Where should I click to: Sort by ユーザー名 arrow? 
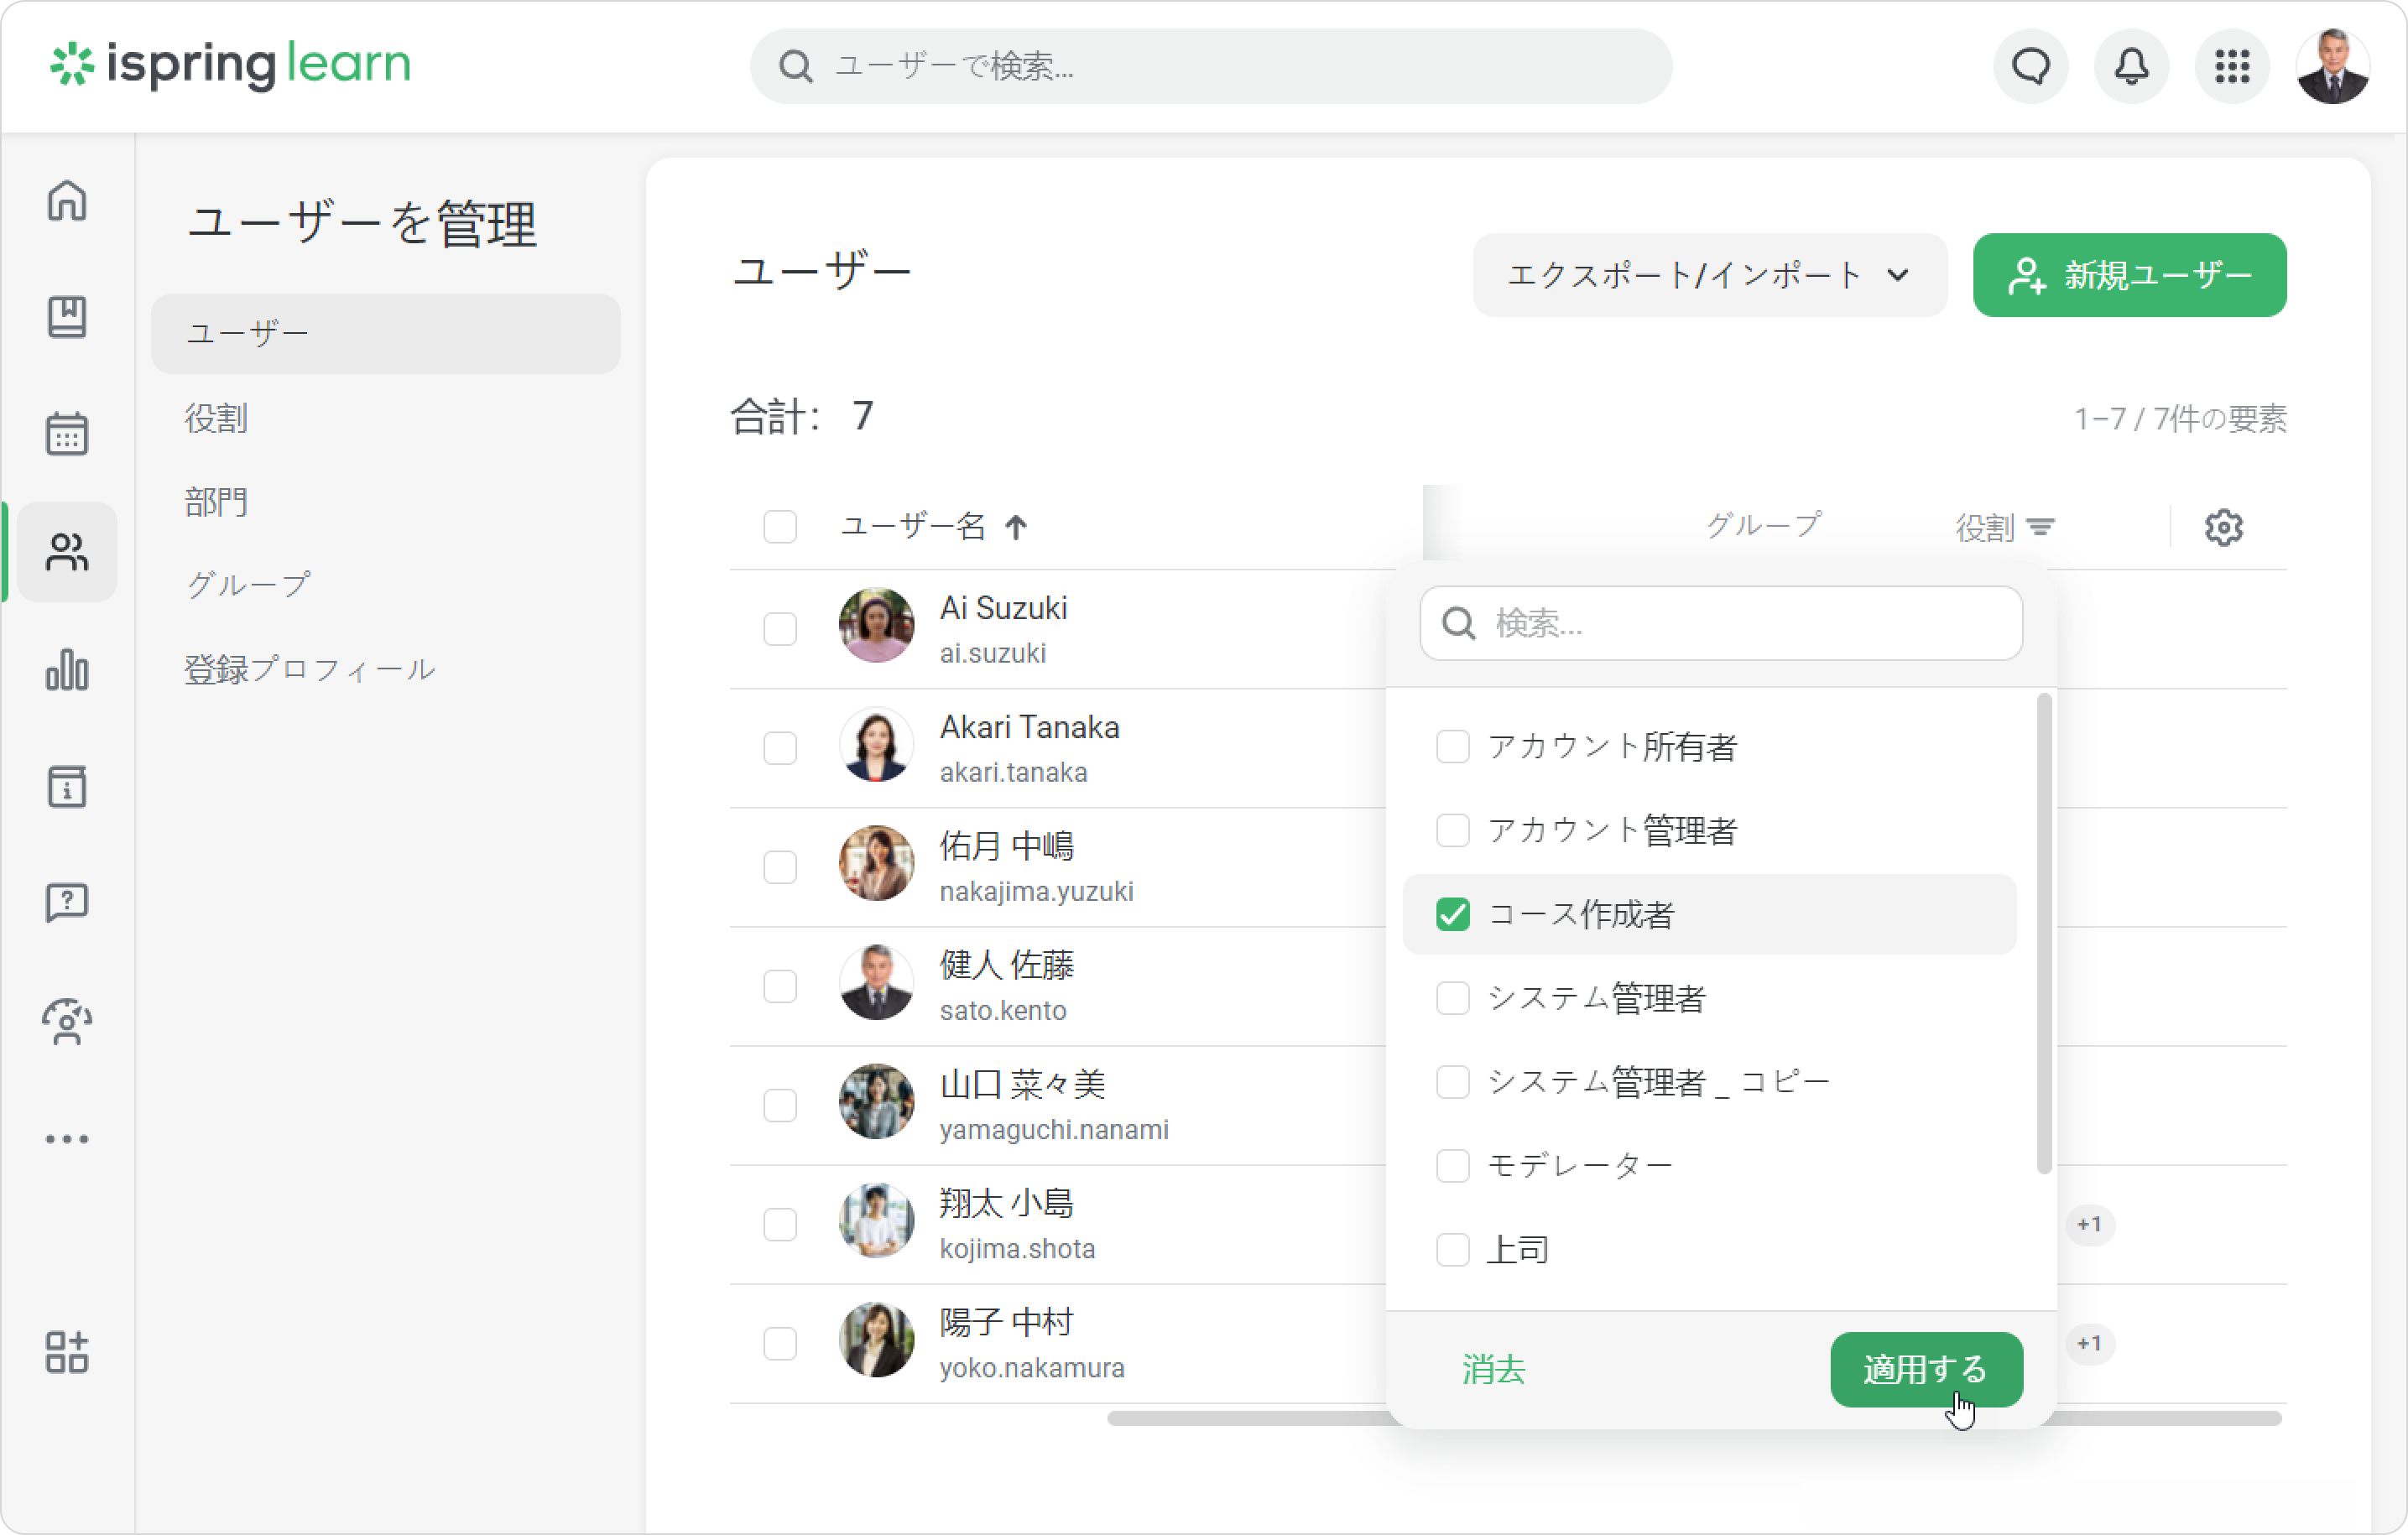(x=1016, y=527)
